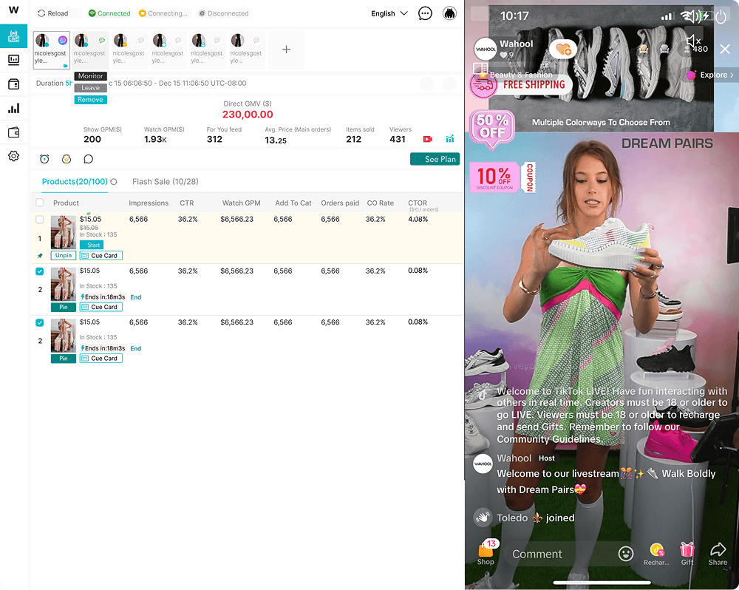Uncheck the checkbox for the first row 2 product
Screen dimensions: 739x590
point(40,271)
